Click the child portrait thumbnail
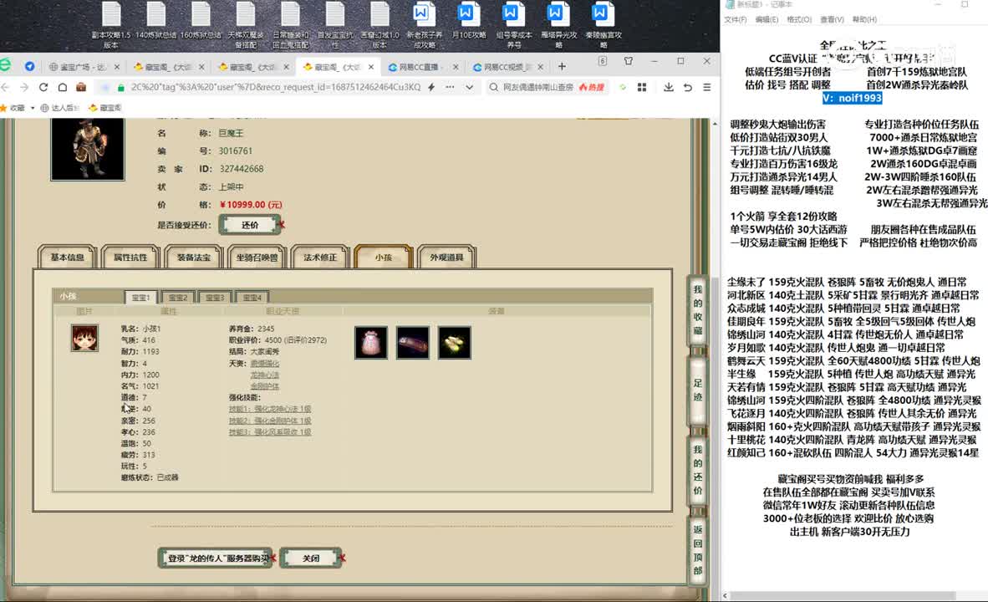Screen dimensions: 988x602 tap(84, 339)
